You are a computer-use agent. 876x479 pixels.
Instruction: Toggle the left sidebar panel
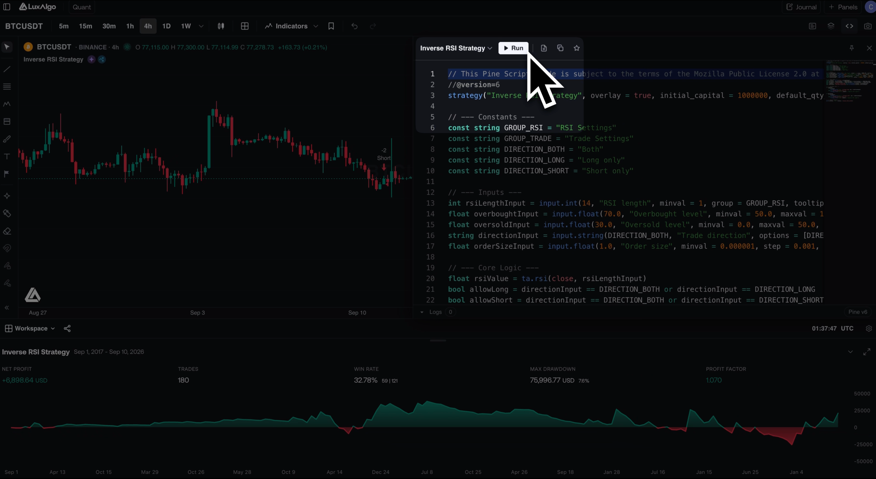click(6, 7)
